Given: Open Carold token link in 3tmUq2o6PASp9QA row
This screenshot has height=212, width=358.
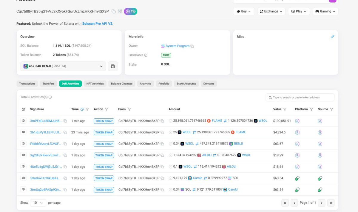Looking at the screenshot, I should [233, 189].
